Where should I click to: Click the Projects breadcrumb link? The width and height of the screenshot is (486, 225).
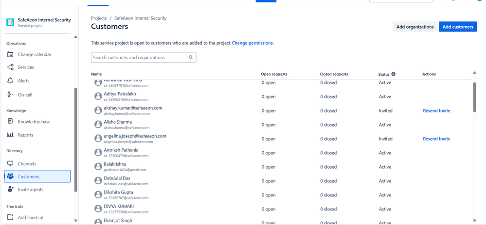click(x=99, y=18)
